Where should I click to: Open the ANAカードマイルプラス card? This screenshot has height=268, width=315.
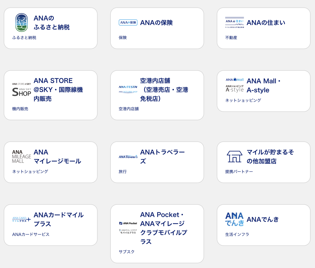coord(51,225)
